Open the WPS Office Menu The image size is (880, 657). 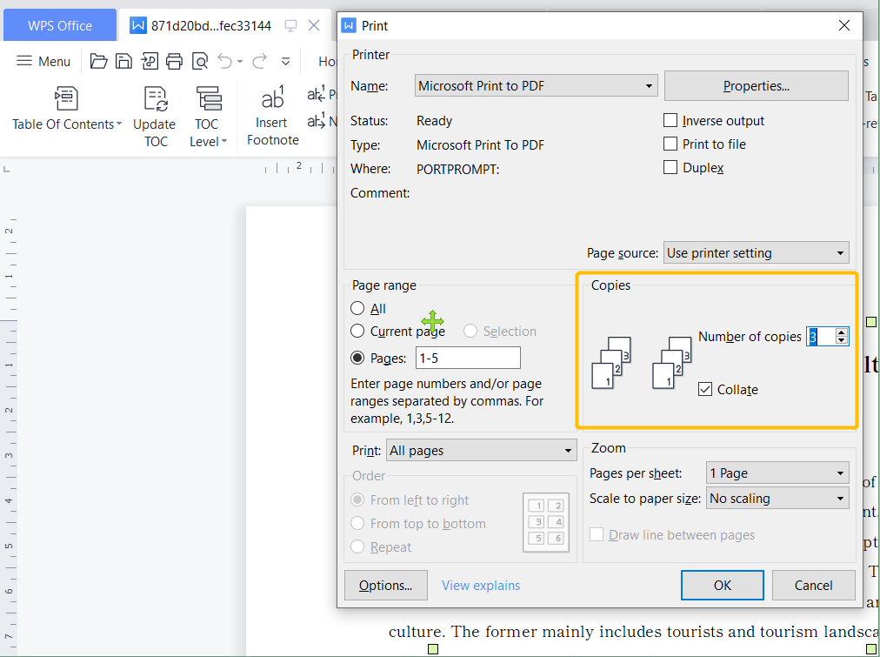(43, 61)
